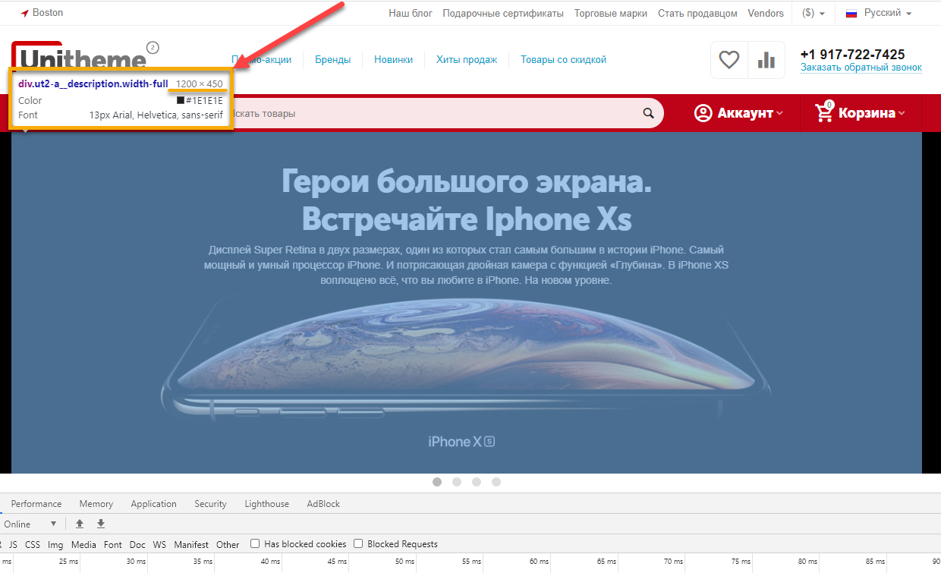Click the wishlist heart icon
This screenshot has height=573, width=941.
click(x=729, y=60)
